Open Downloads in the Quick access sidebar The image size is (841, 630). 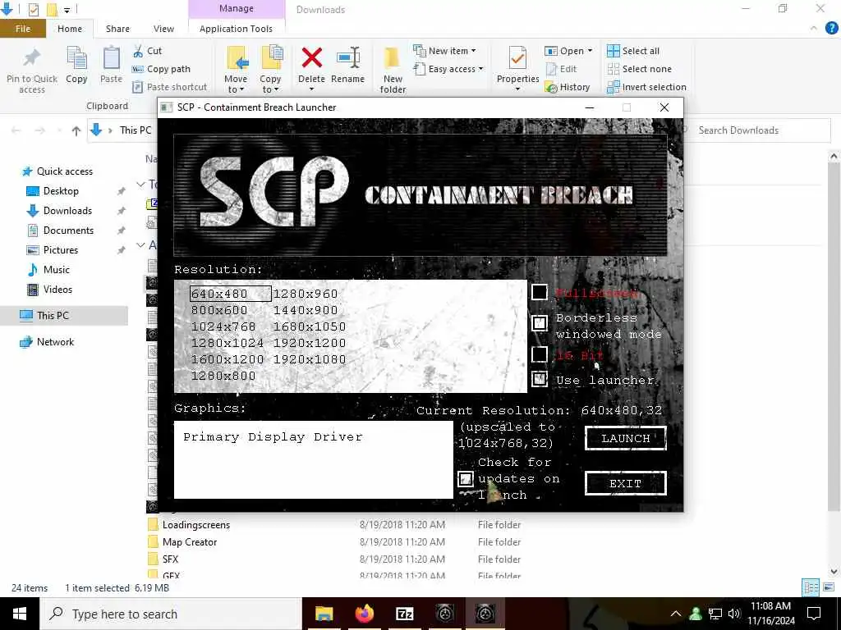coord(67,211)
